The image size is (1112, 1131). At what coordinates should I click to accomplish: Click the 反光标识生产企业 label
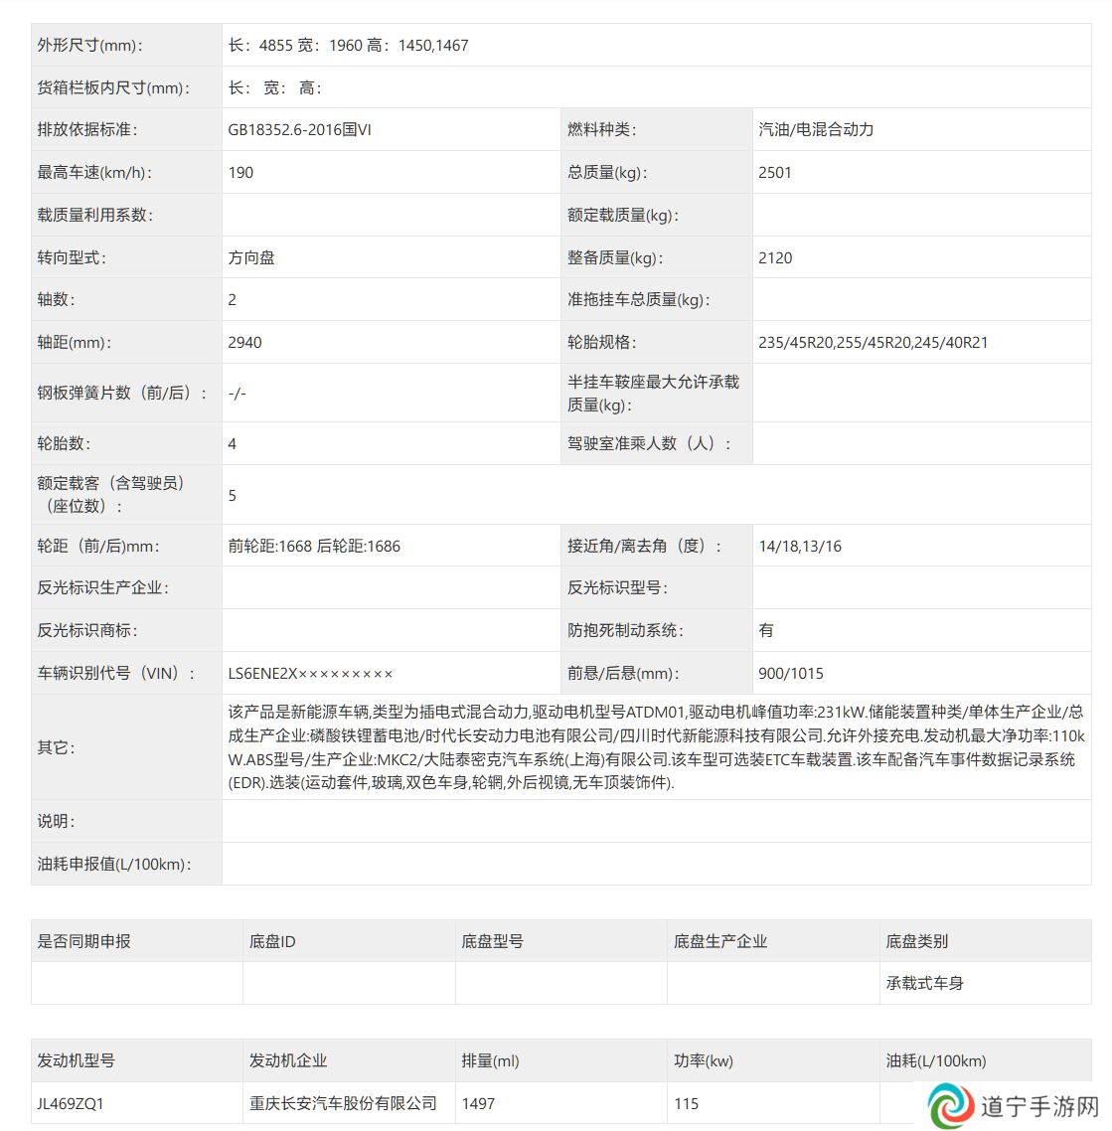(103, 587)
